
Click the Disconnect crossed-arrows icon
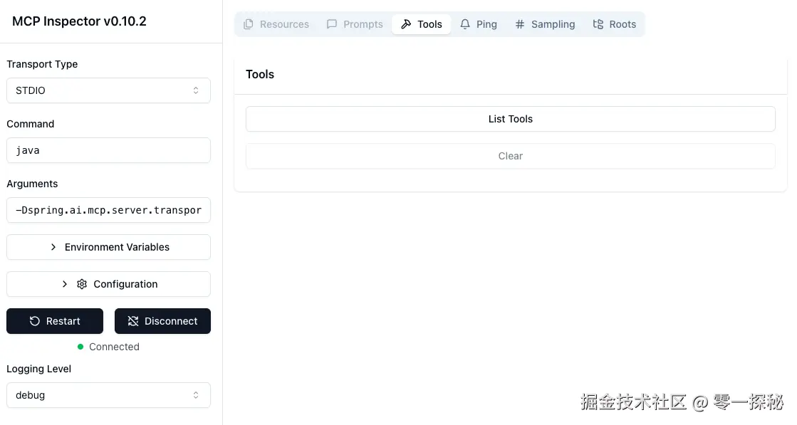(133, 321)
